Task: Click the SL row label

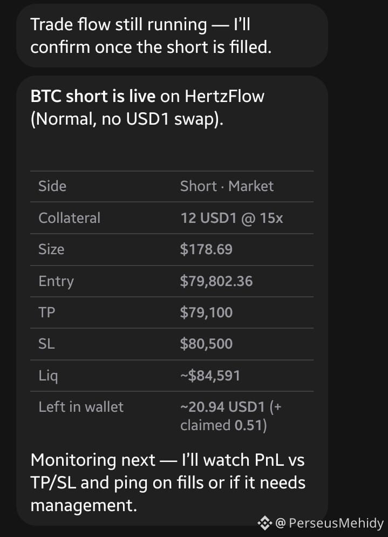Action: pos(46,344)
